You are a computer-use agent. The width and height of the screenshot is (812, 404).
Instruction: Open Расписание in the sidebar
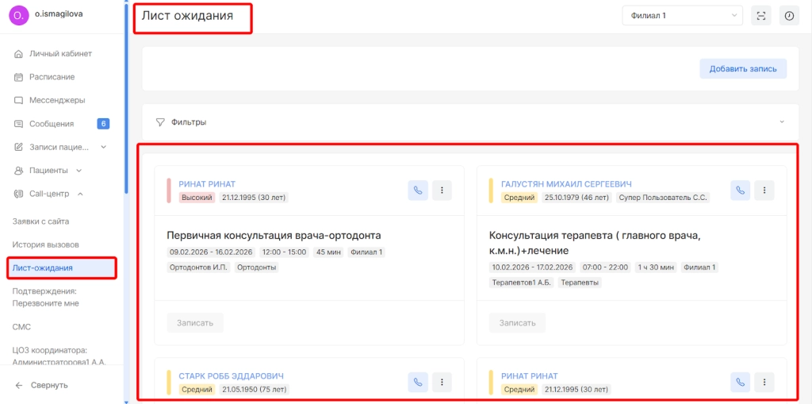(52, 77)
